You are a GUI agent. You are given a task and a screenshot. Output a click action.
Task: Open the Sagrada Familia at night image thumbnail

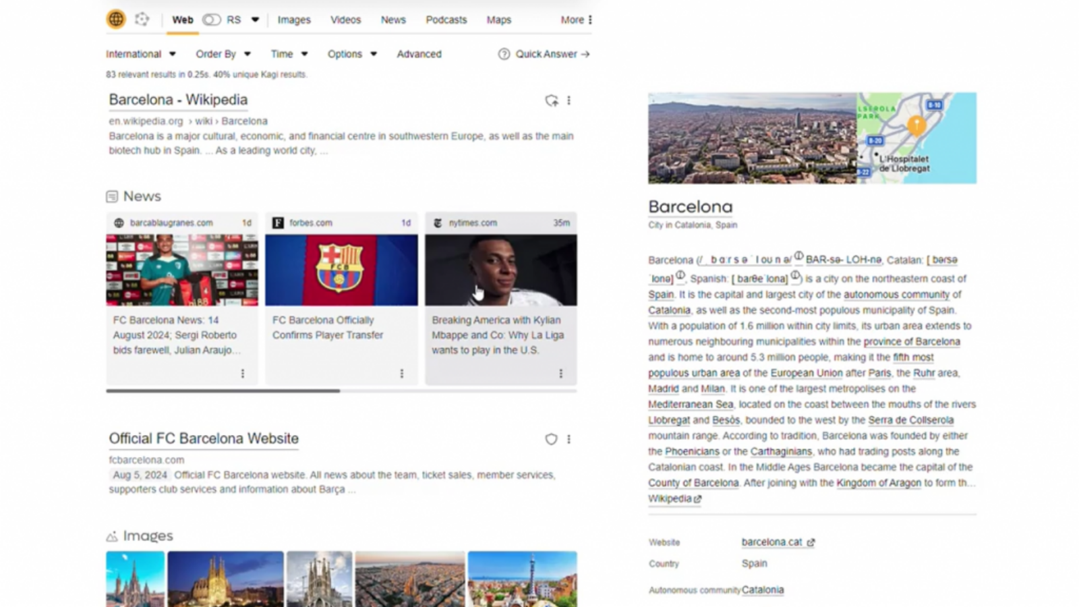pos(226,579)
